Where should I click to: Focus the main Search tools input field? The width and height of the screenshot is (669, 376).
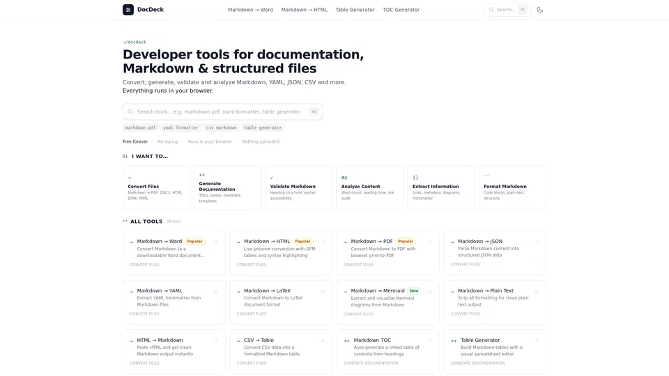(x=223, y=111)
